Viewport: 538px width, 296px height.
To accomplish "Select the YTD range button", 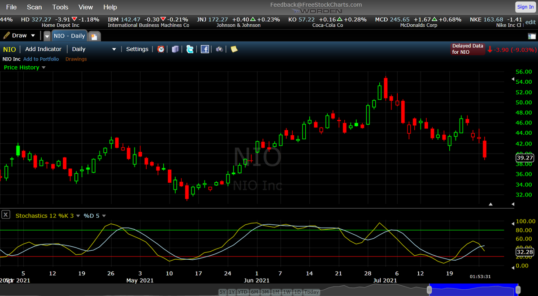I will [x=243, y=292].
